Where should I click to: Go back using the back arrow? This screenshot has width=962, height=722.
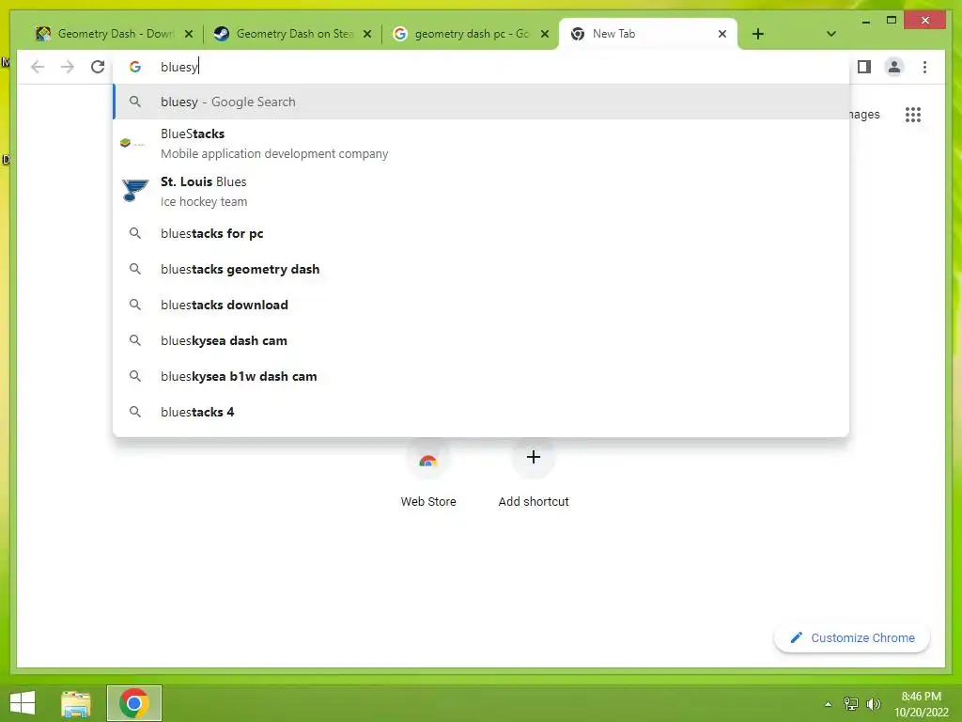[x=38, y=67]
